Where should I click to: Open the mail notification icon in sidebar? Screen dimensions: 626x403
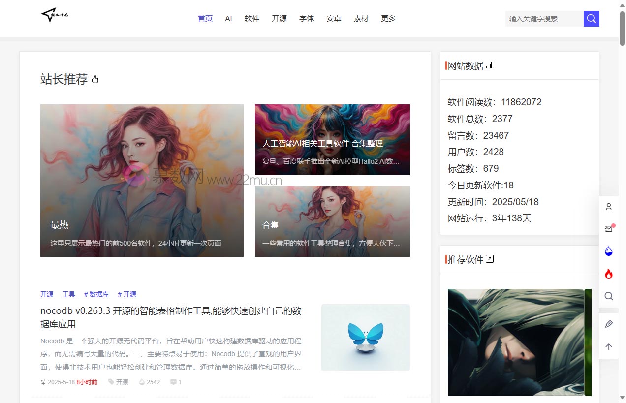[x=609, y=228]
